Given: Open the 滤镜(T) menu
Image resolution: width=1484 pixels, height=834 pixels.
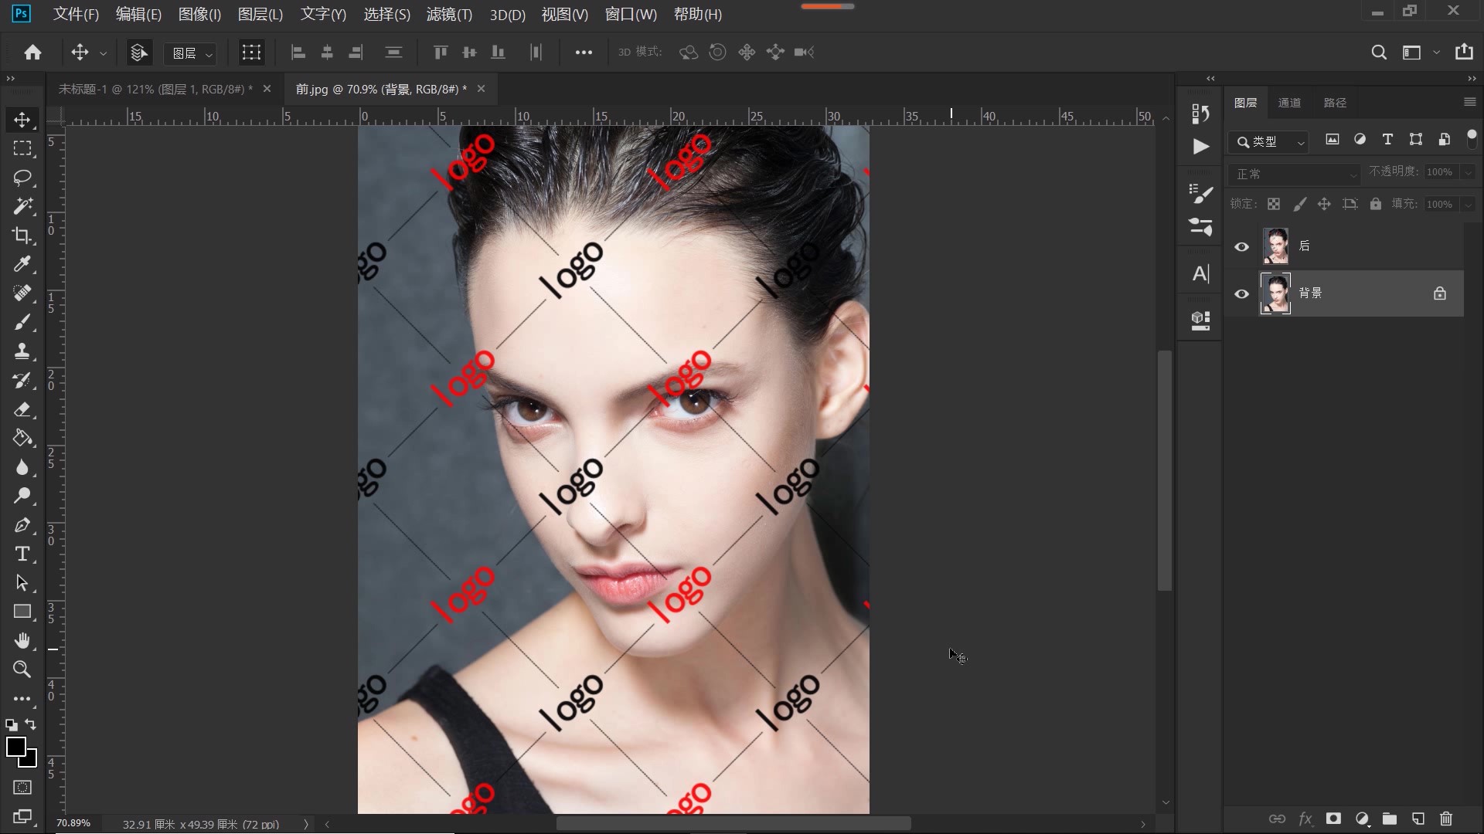Looking at the screenshot, I should pyautogui.click(x=449, y=14).
